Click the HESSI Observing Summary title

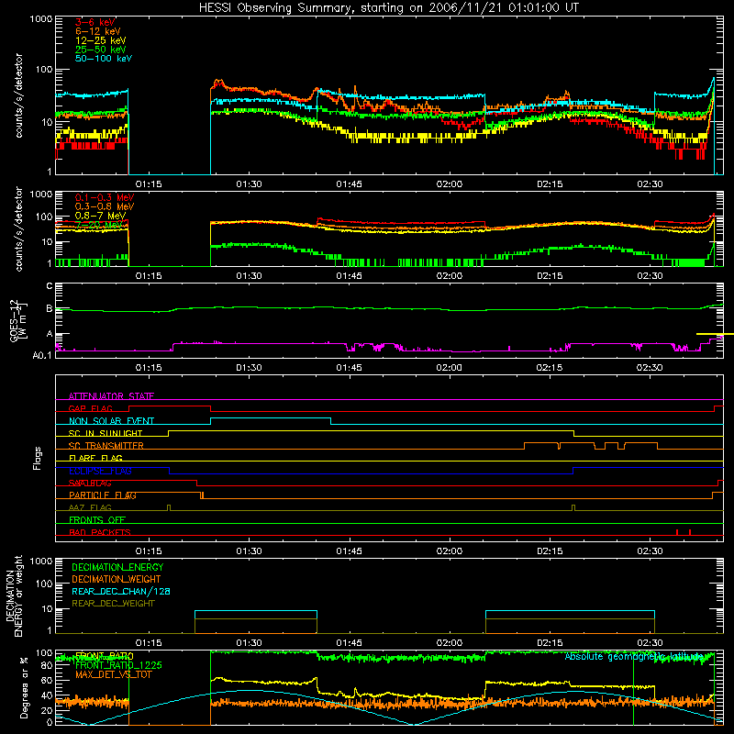pos(388,8)
